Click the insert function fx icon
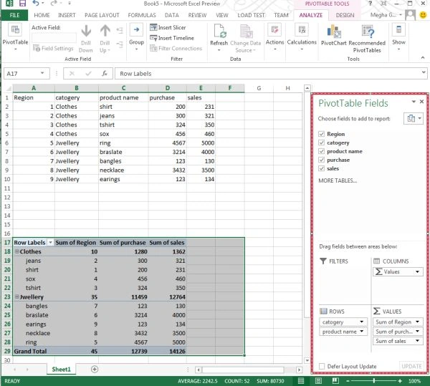This screenshot has width=430, height=386. click(105, 74)
